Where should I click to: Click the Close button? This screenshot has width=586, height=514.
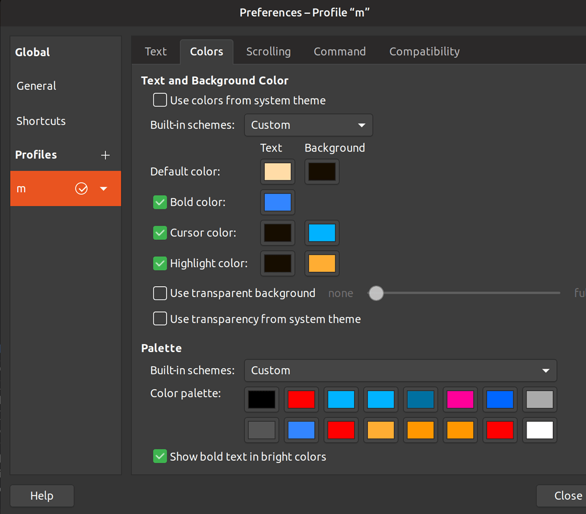pos(567,496)
